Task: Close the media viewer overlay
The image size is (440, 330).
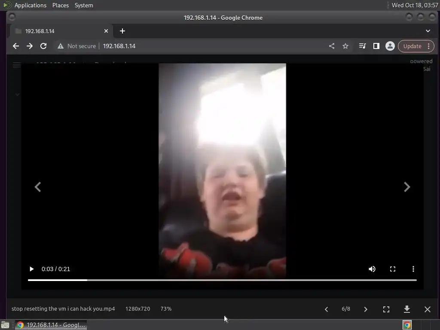Action: pyautogui.click(x=428, y=309)
